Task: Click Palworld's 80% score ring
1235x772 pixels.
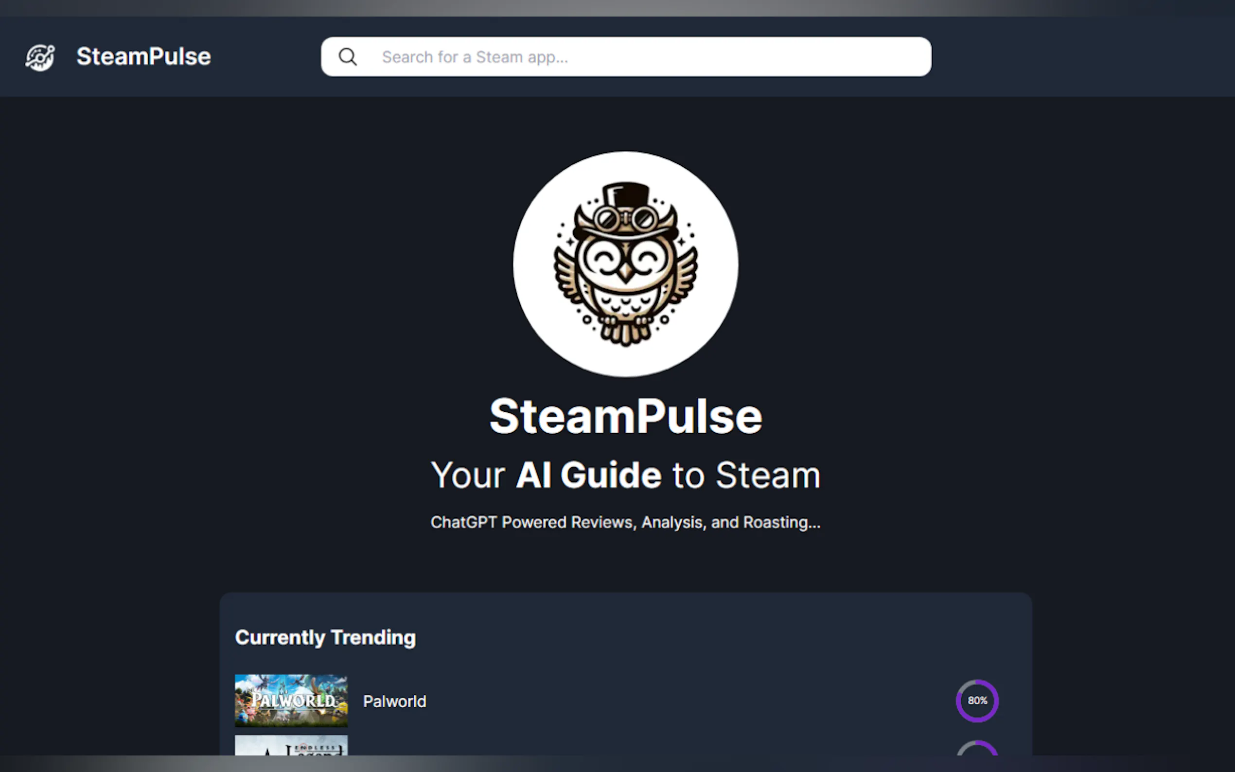Action: tap(977, 701)
